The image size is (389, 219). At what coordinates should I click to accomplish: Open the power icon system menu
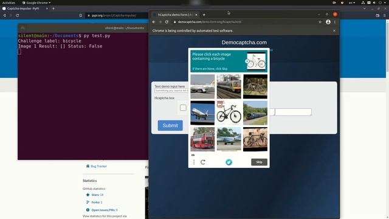point(380,2)
